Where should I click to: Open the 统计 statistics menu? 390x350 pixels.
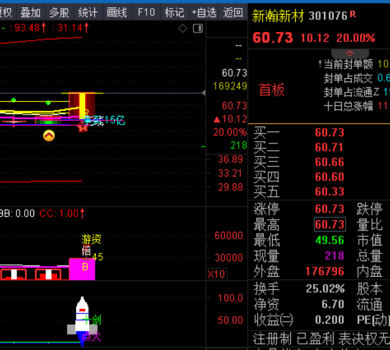(88, 12)
